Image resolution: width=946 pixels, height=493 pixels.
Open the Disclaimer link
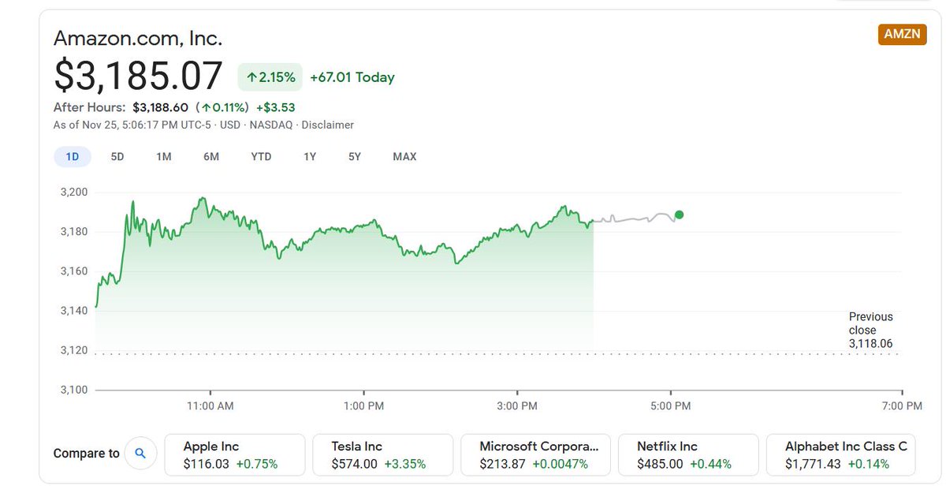point(327,125)
